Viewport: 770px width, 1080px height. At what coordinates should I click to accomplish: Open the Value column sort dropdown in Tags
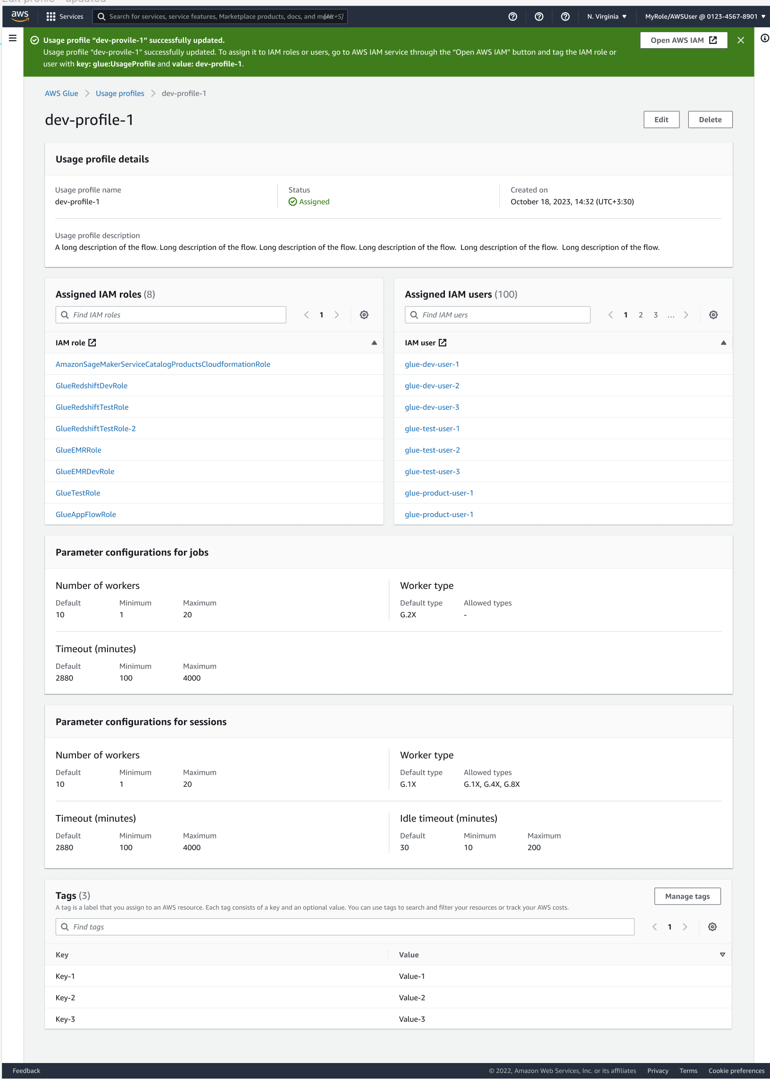(722, 955)
